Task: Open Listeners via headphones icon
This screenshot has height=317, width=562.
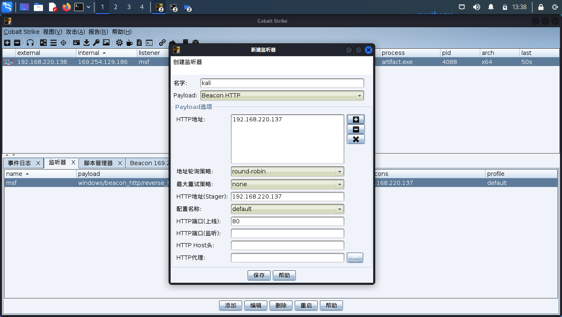Action: 30,43
